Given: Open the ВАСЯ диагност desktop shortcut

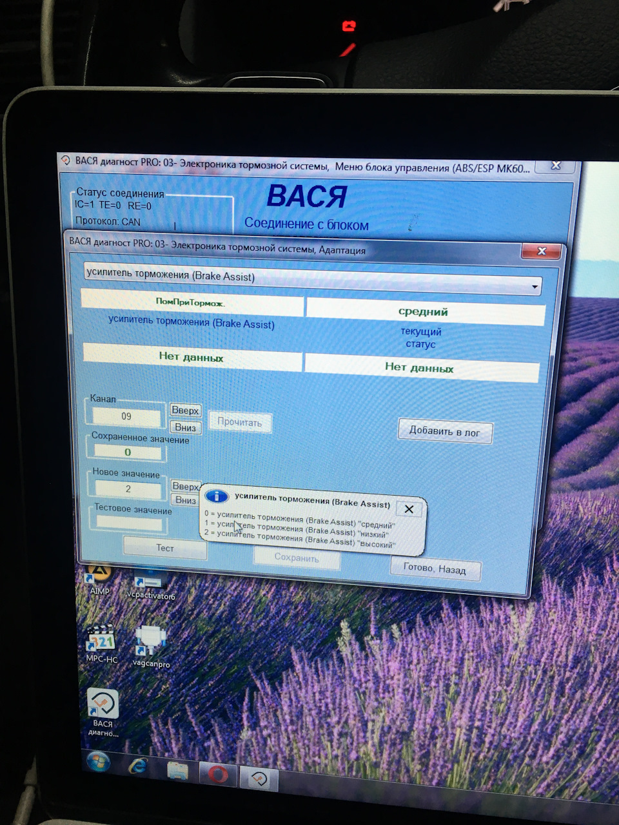Looking at the screenshot, I should (x=103, y=713).
